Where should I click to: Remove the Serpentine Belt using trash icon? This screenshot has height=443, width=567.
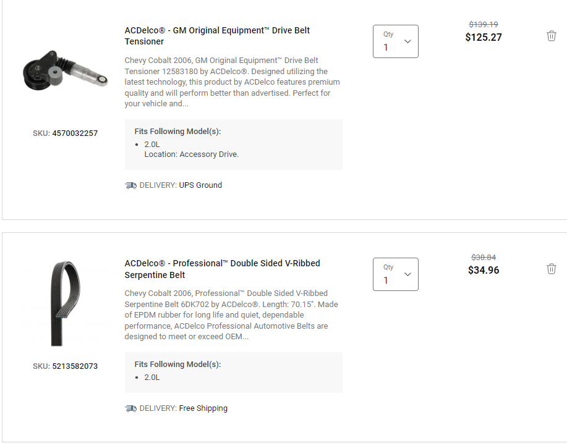tap(551, 269)
